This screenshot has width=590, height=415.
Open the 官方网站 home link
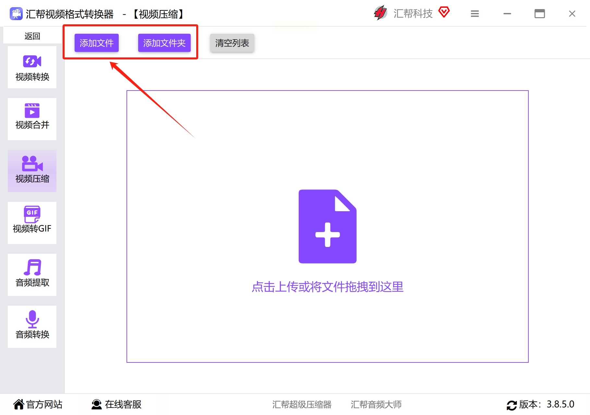click(38, 404)
